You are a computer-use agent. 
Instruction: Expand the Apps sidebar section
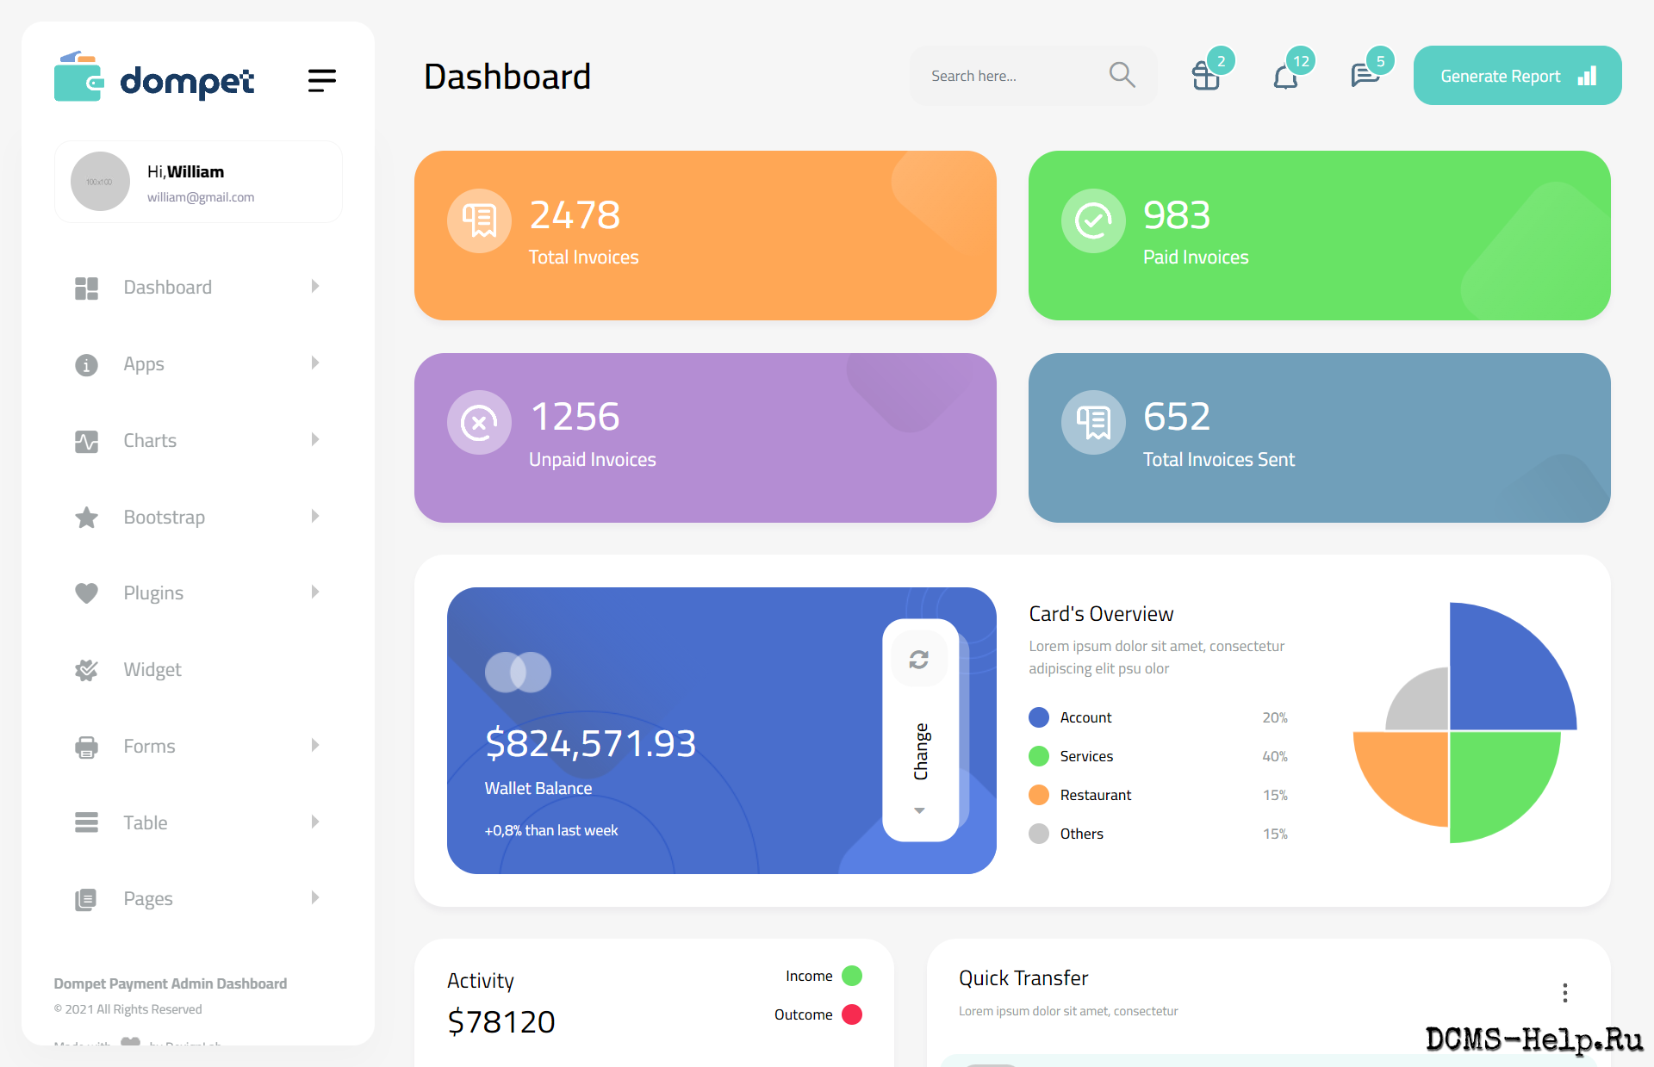tap(315, 363)
